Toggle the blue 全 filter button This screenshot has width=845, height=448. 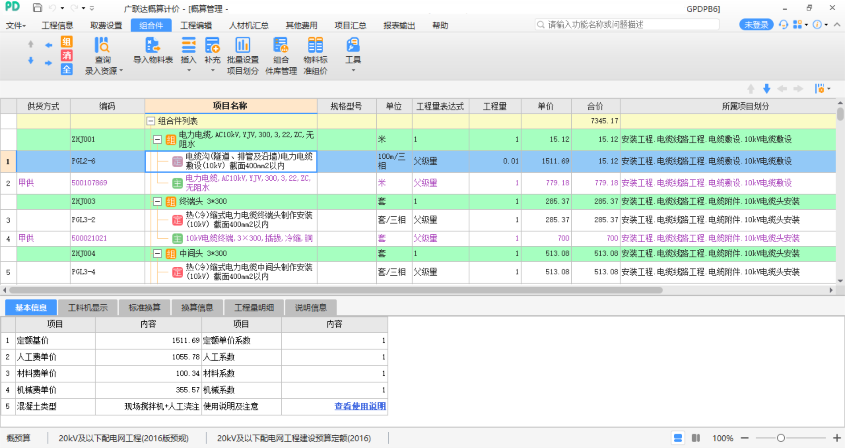66,69
